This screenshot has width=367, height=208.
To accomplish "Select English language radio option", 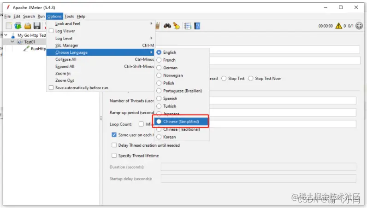I will click(x=159, y=52).
